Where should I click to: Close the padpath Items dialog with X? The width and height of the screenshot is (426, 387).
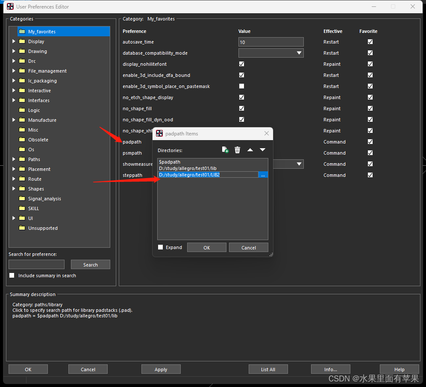[267, 134]
